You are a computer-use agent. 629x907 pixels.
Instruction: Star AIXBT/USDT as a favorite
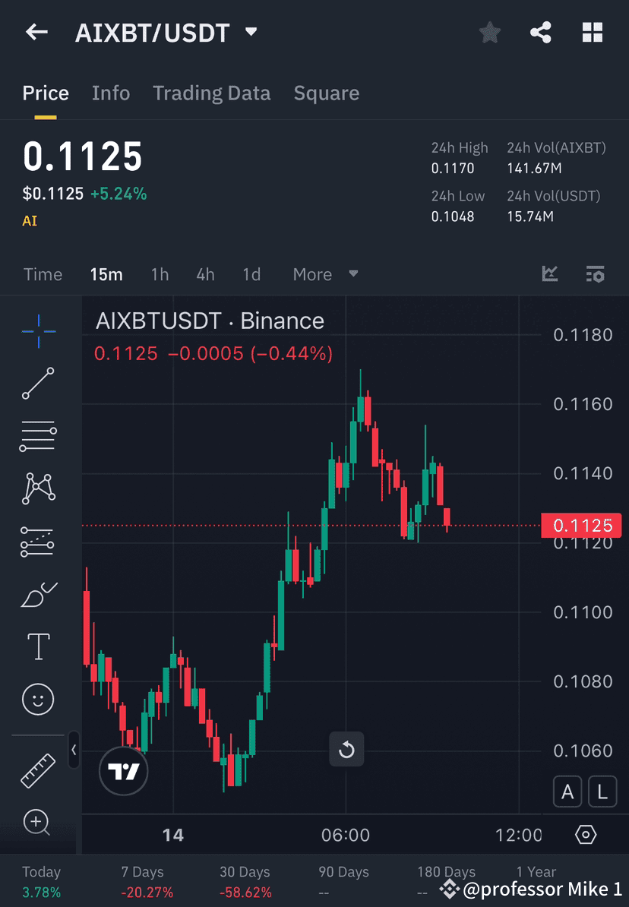click(x=489, y=32)
